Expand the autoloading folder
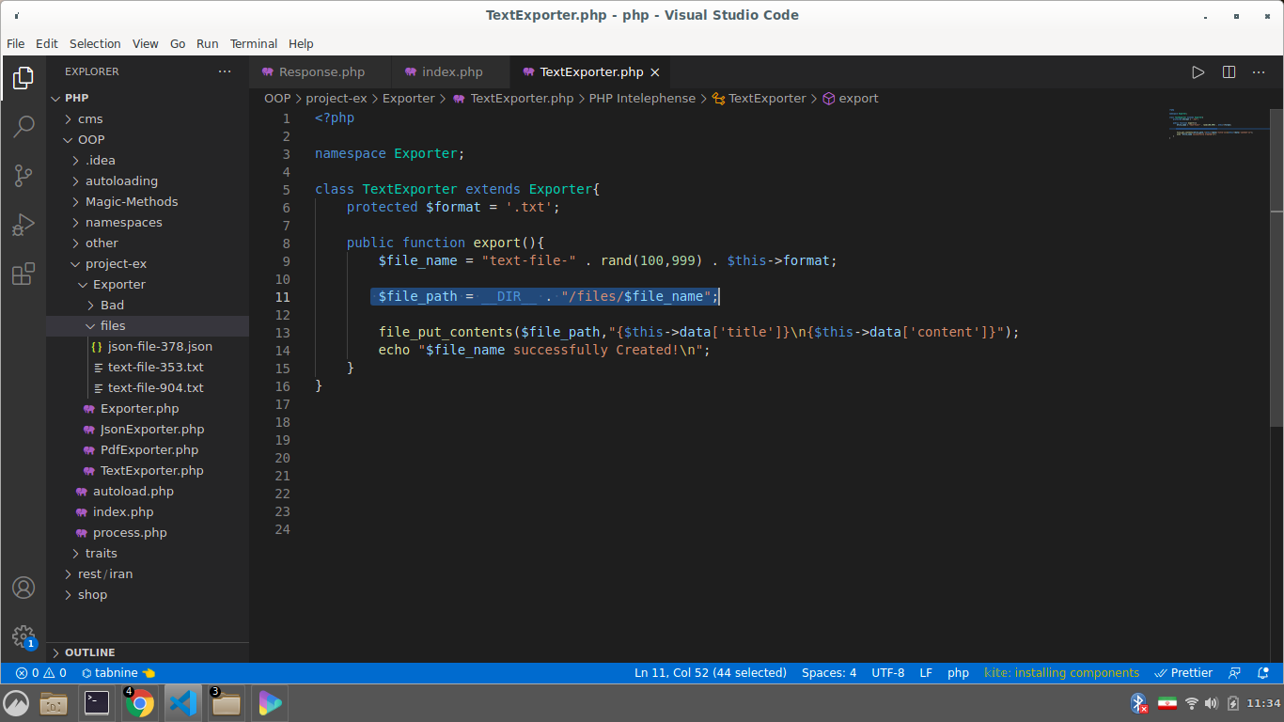Screen dimensions: 1284x722 (x=148, y=180)
